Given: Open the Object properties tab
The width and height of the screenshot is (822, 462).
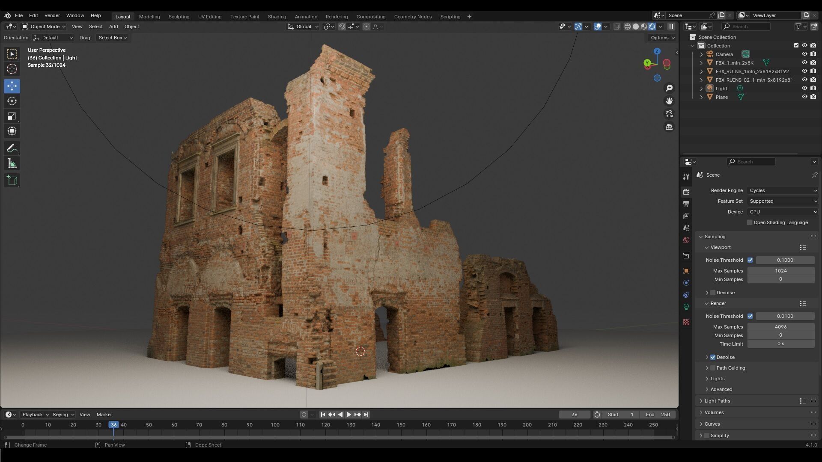Looking at the screenshot, I should point(686,270).
